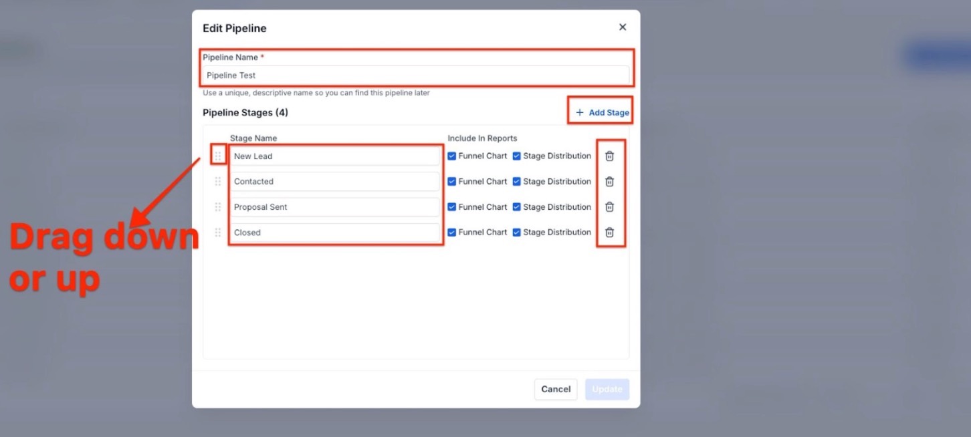Image resolution: width=971 pixels, height=437 pixels.
Task: Close the Edit Pipeline dialog
Action: [x=623, y=27]
